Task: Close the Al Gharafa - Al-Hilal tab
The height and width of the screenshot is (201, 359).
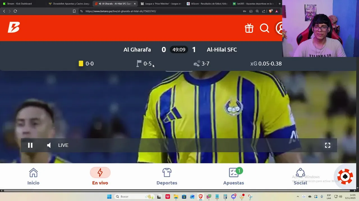Action: pyautogui.click(x=135, y=4)
